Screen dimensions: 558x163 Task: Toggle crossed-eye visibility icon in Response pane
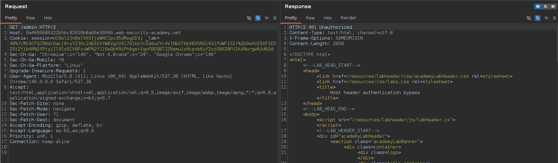pyautogui.click(x=529, y=18)
